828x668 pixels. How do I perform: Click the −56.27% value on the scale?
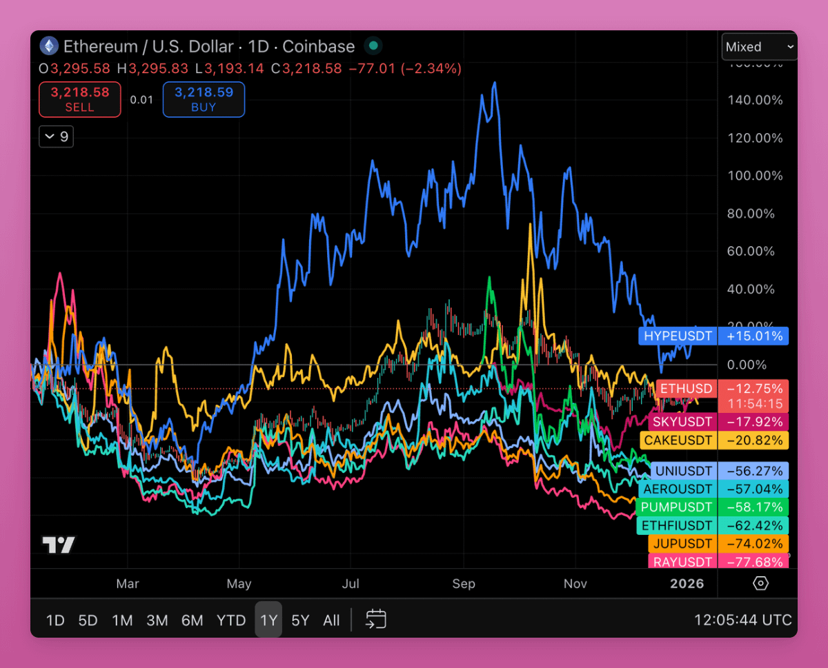pyautogui.click(x=755, y=471)
